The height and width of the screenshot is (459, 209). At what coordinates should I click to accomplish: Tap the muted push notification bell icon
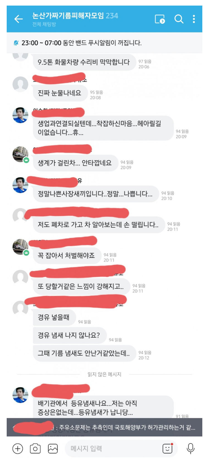click(16, 43)
